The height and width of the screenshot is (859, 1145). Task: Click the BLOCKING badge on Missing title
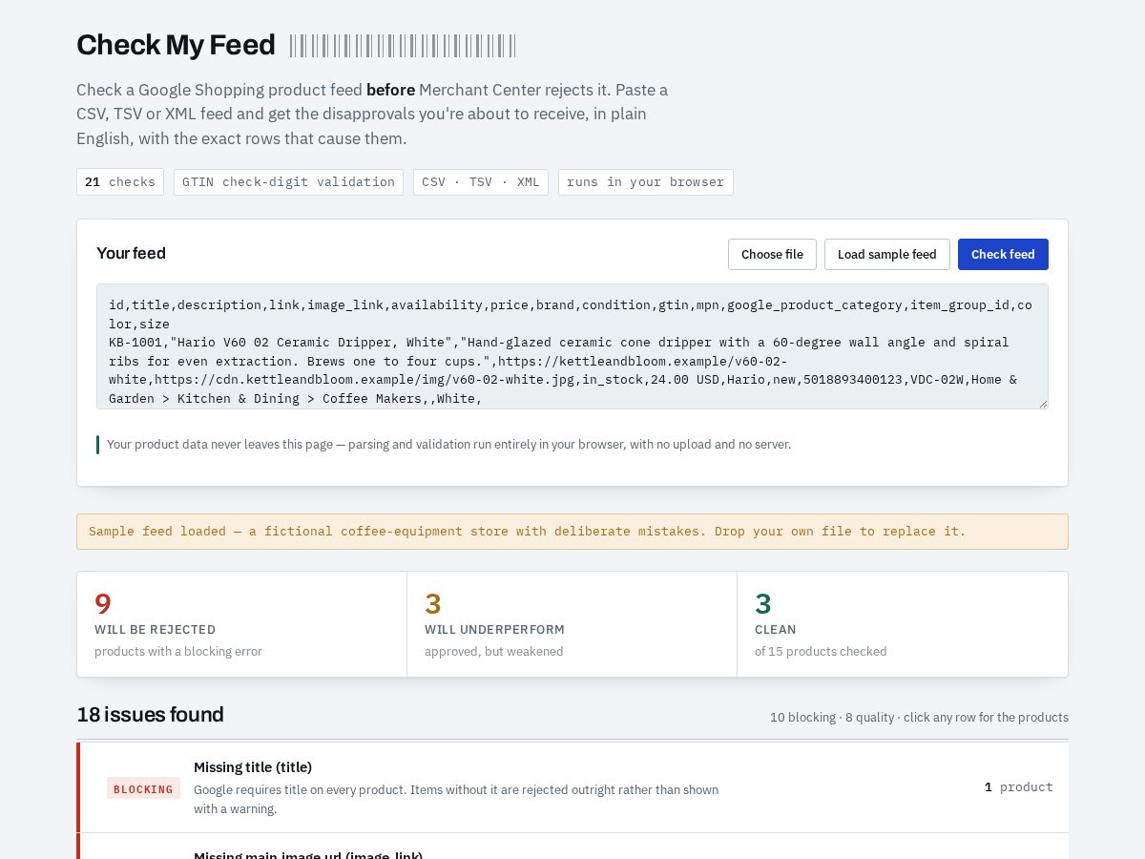point(143,788)
